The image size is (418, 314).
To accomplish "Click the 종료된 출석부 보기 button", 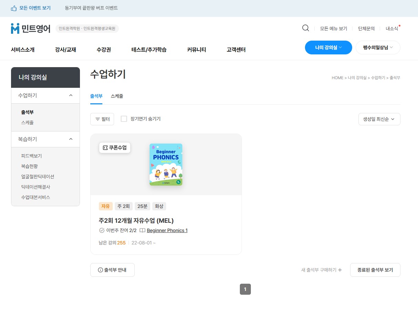I will tap(375, 270).
